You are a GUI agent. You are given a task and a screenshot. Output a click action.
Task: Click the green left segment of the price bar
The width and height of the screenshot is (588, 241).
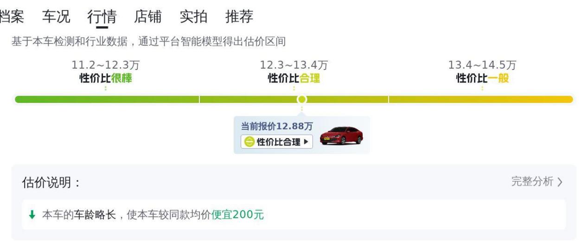tap(107, 99)
